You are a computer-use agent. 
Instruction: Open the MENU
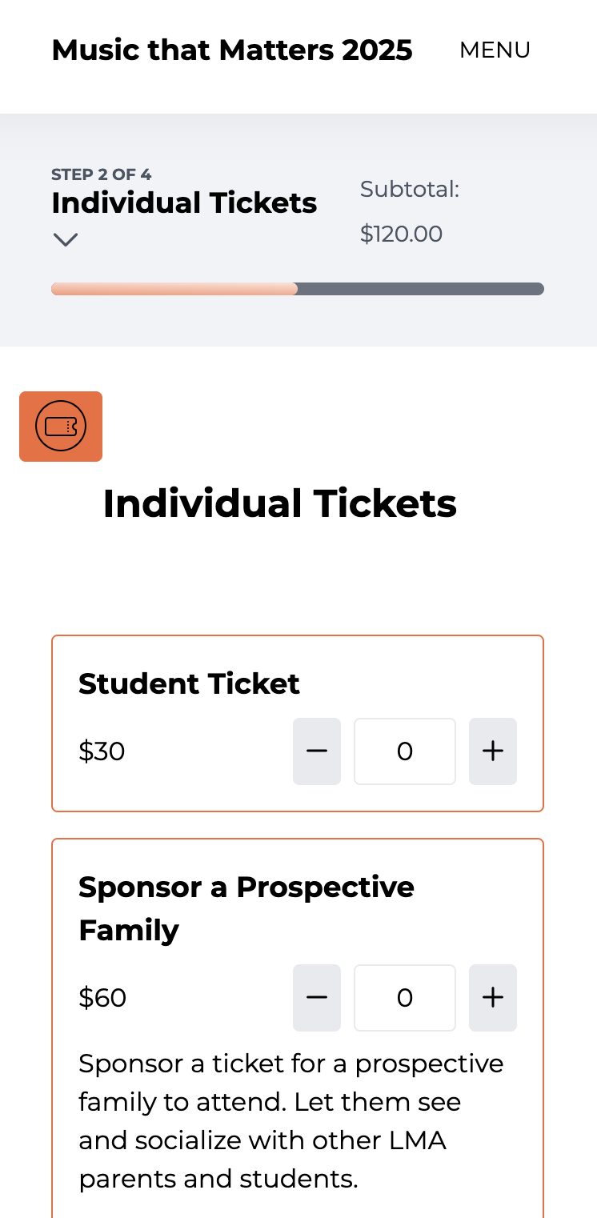495,50
